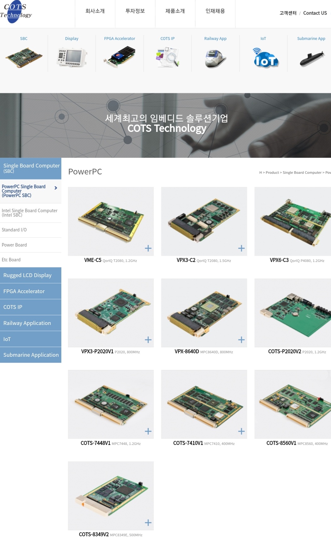Expand the PowerPC SBC chevron arrow
This screenshot has height=546, width=331.
[x=56, y=188]
